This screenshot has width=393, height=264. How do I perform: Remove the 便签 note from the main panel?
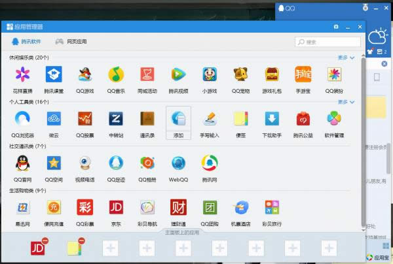[80, 242]
